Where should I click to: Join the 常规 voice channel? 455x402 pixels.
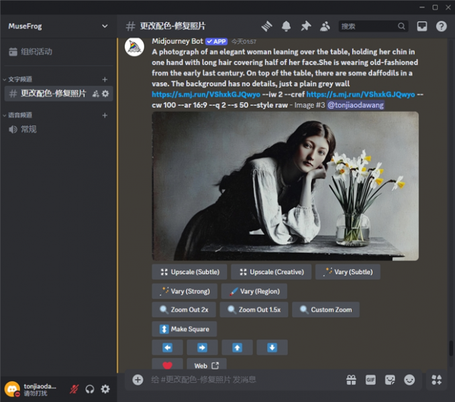58,129
